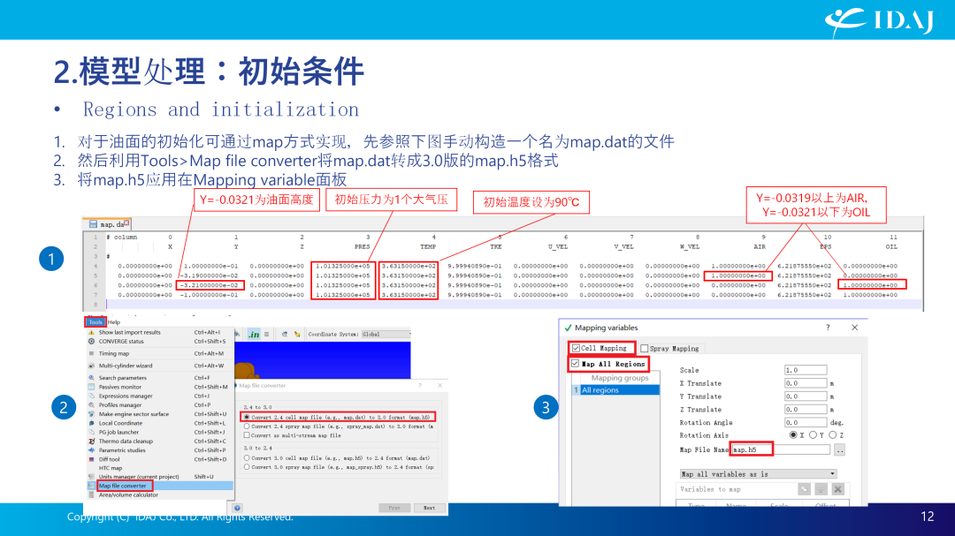
Task: Click the green .in toolbar icon
Action: pyautogui.click(x=254, y=334)
